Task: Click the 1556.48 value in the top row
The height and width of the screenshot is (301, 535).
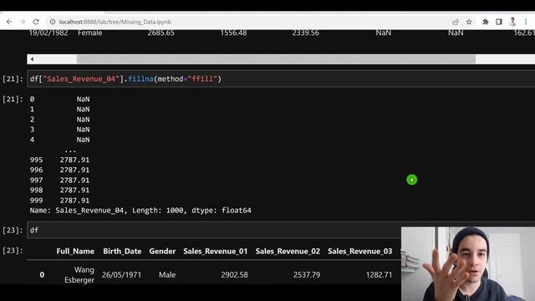Action: click(234, 33)
